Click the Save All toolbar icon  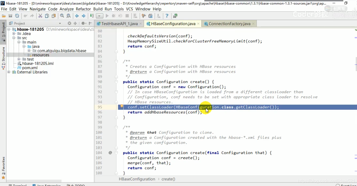click(10, 16)
